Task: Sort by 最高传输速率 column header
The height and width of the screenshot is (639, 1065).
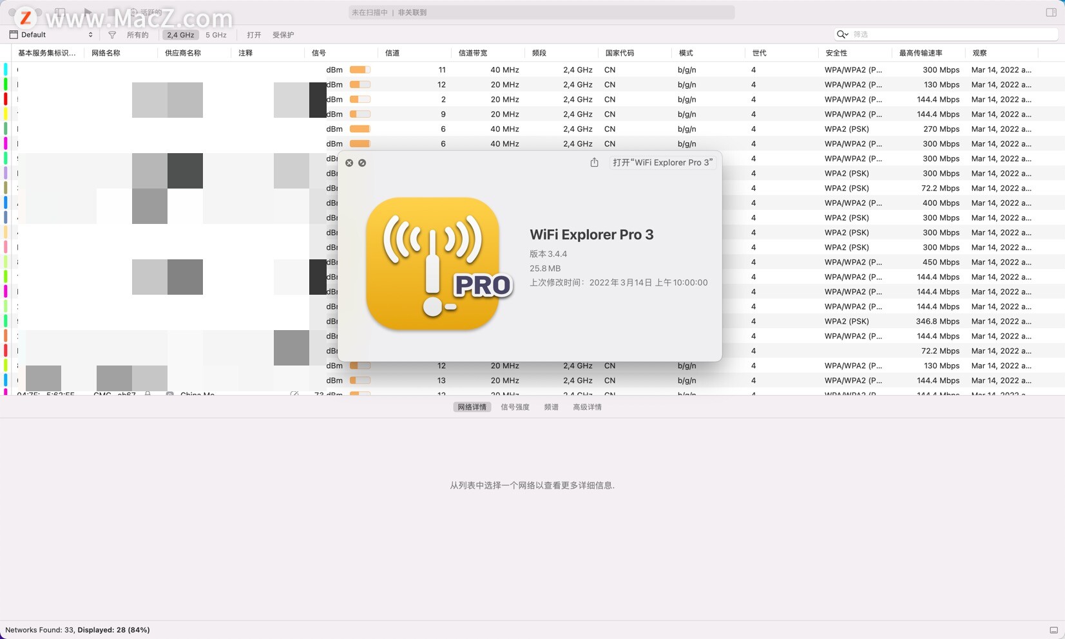Action: (x=921, y=53)
